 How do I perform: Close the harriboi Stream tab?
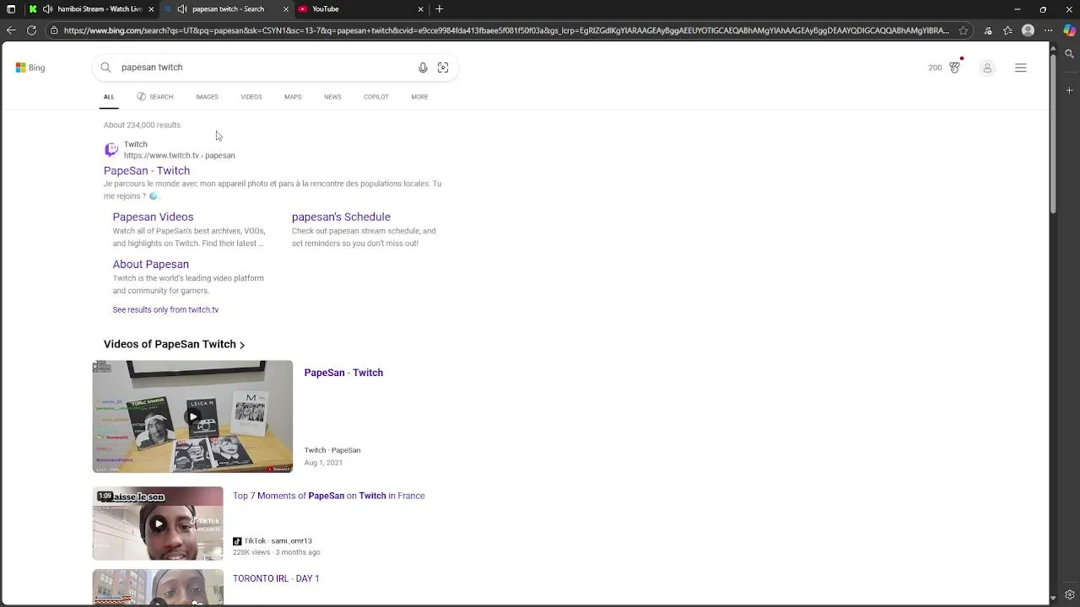coord(151,9)
